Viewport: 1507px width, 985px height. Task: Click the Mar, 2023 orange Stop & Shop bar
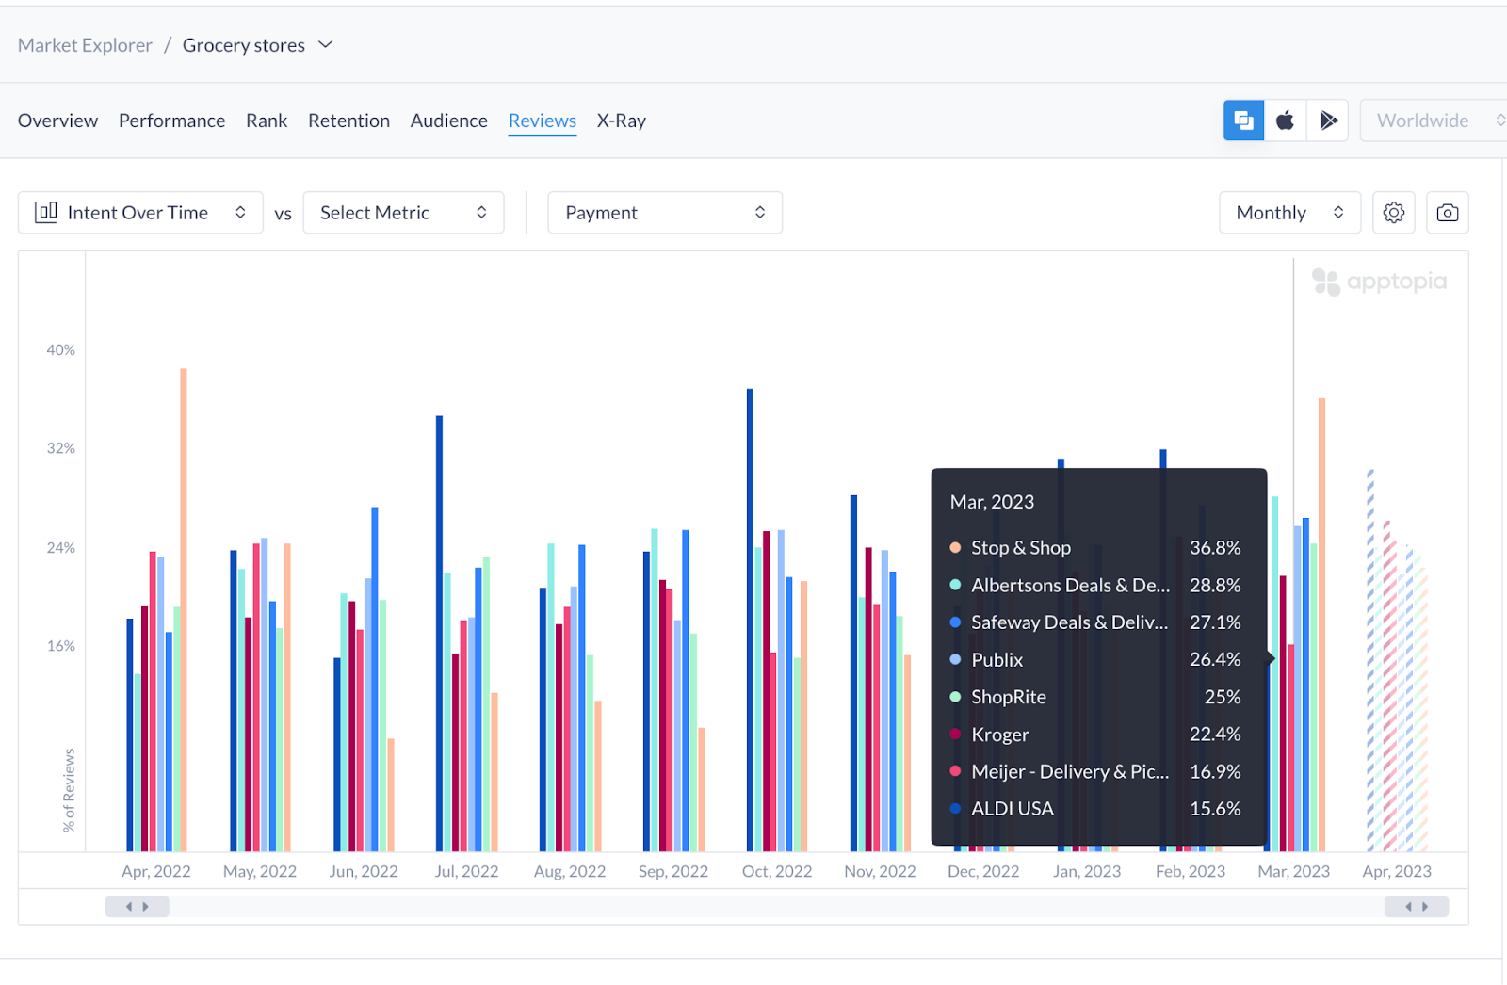pyautogui.click(x=1321, y=625)
